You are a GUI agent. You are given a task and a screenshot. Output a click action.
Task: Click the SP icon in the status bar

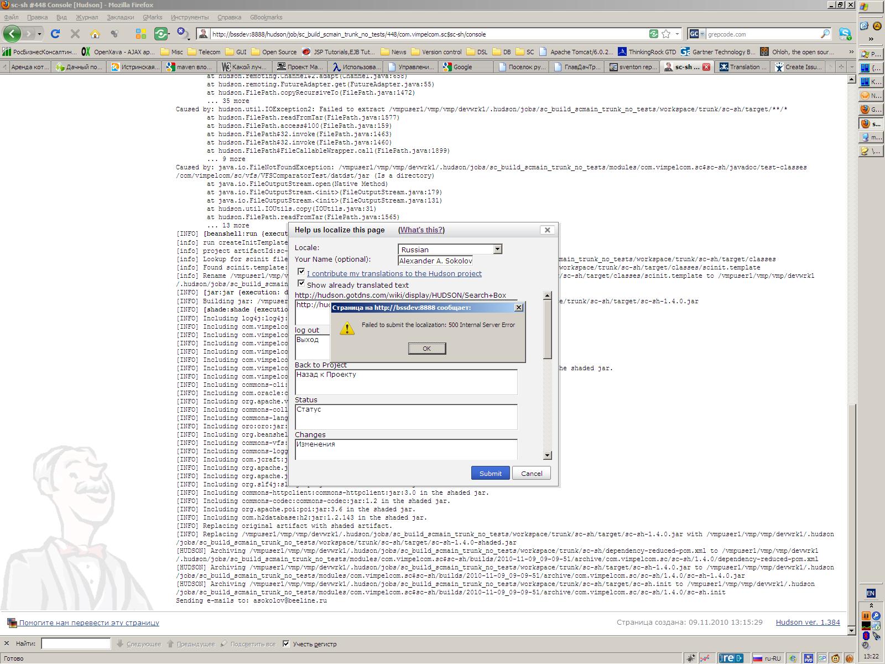pyautogui.click(x=822, y=658)
